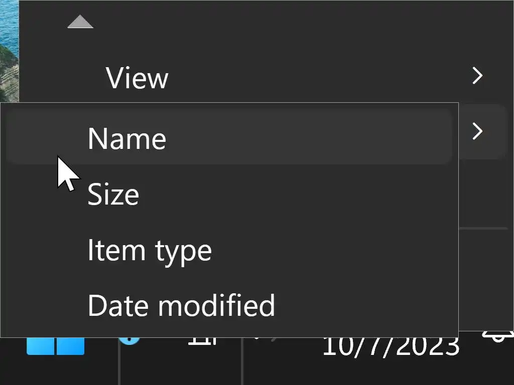
Task: Sort items by Size
Action: [x=113, y=194]
